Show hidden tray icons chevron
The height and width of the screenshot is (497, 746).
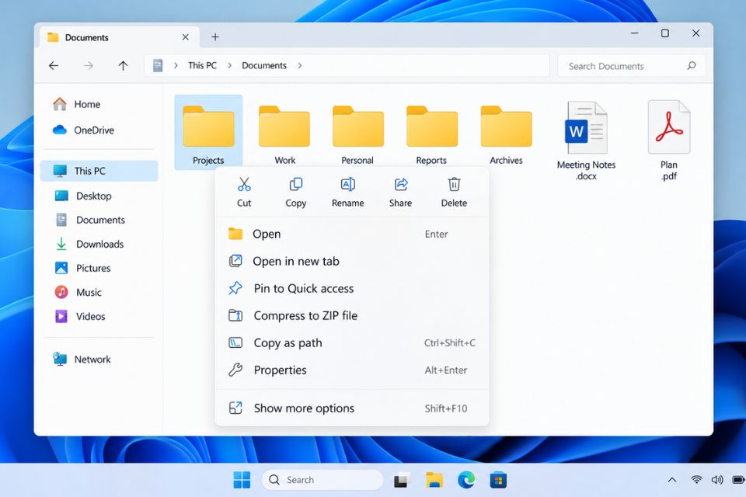click(671, 480)
